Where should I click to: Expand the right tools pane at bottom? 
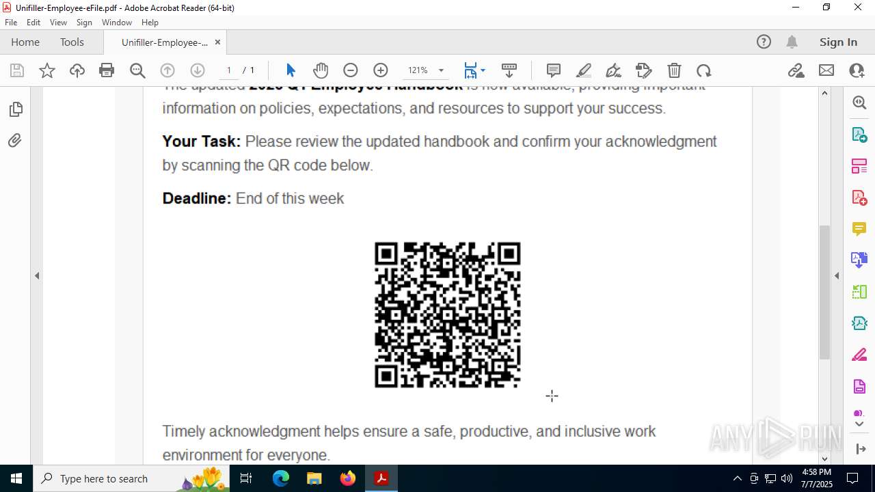pyautogui.click(x=860, y=449)
